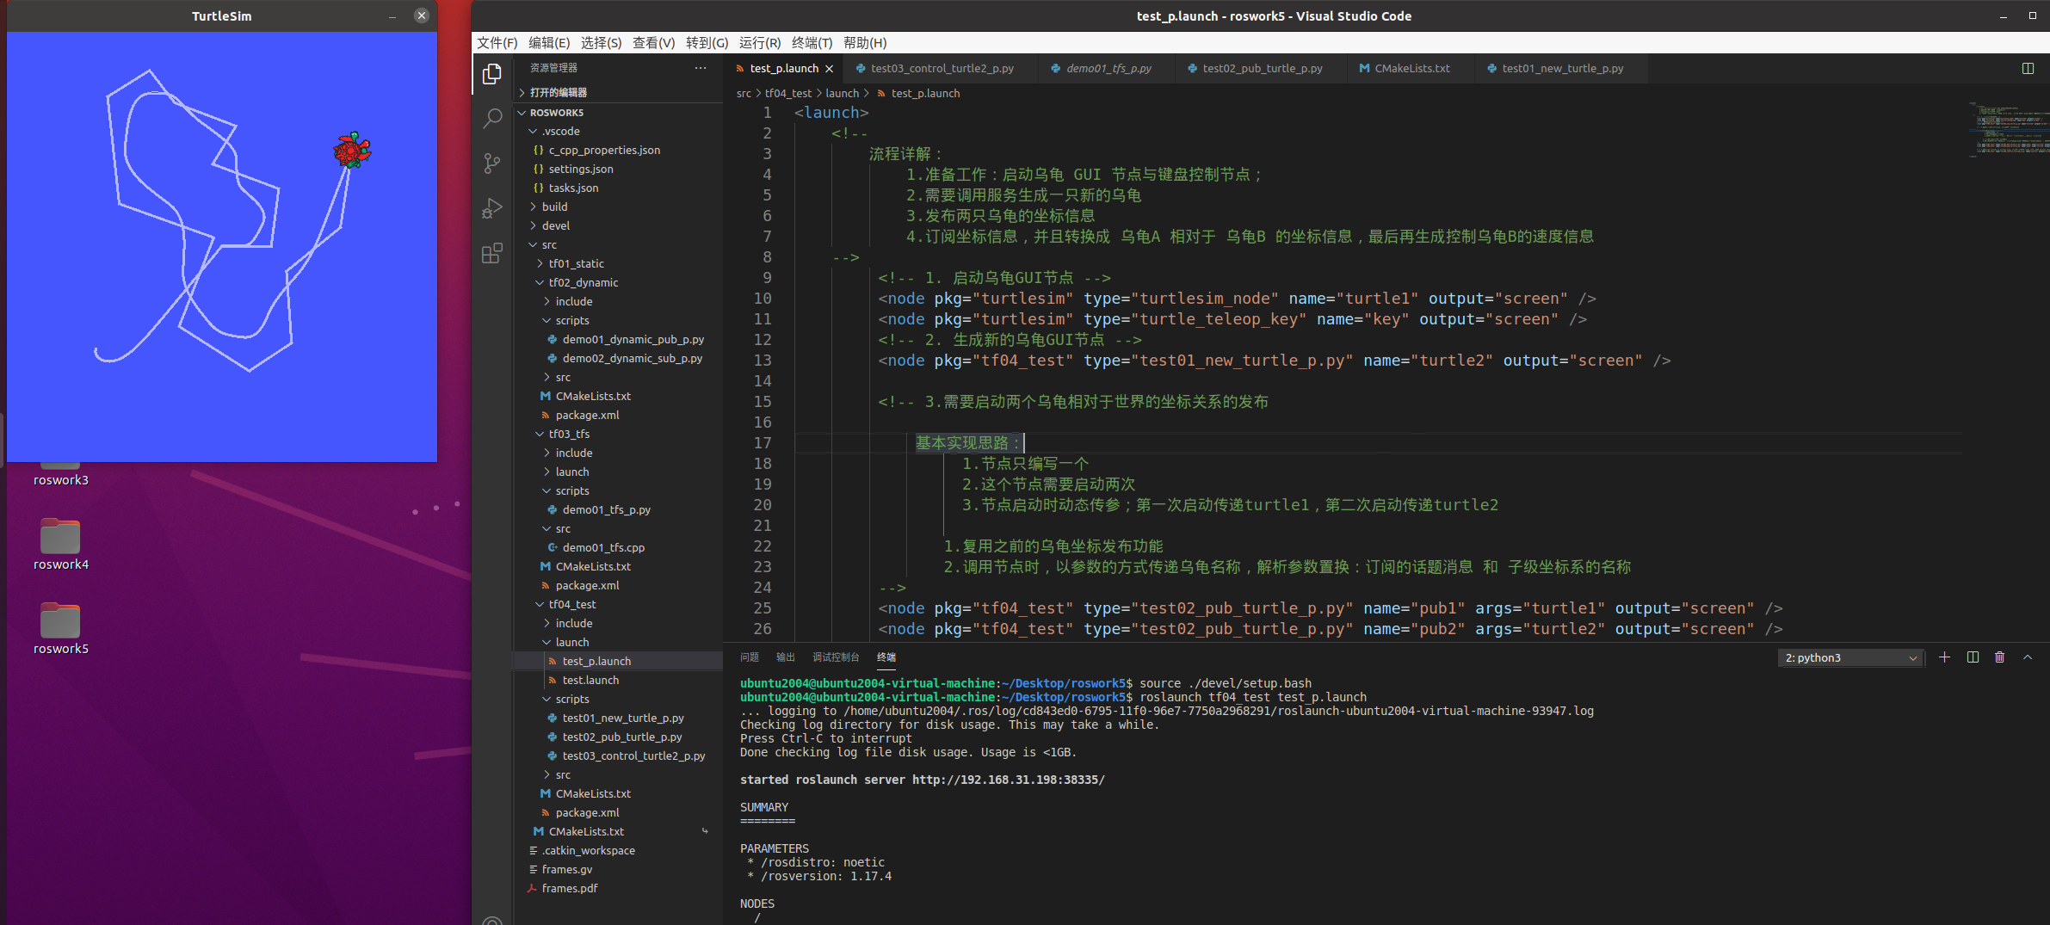
Task: Expand the devel folder
Action: 618,225
